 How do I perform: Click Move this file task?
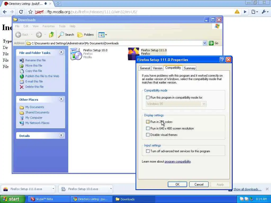point(34,66)
